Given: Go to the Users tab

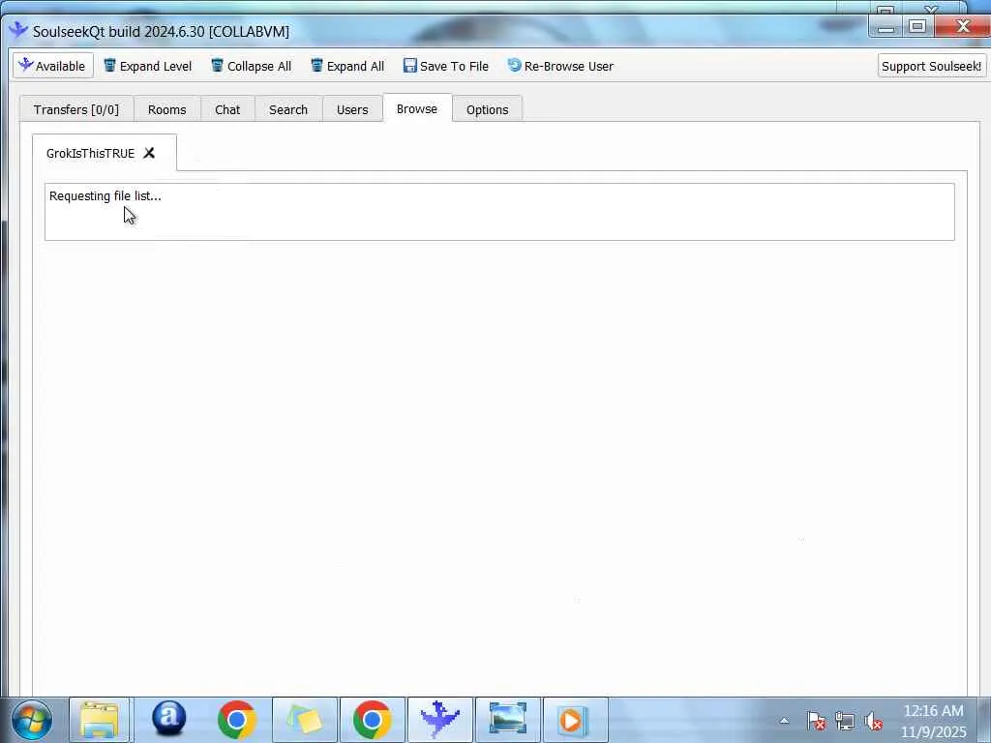Looking at the screenshot, I should (352, 109).
